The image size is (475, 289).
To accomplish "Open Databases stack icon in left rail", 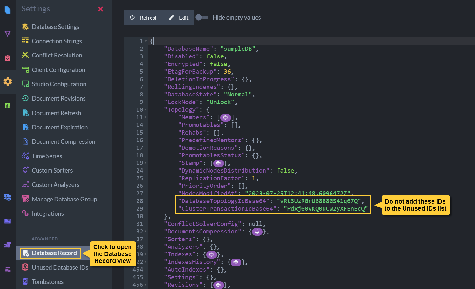I will (8, 197).
